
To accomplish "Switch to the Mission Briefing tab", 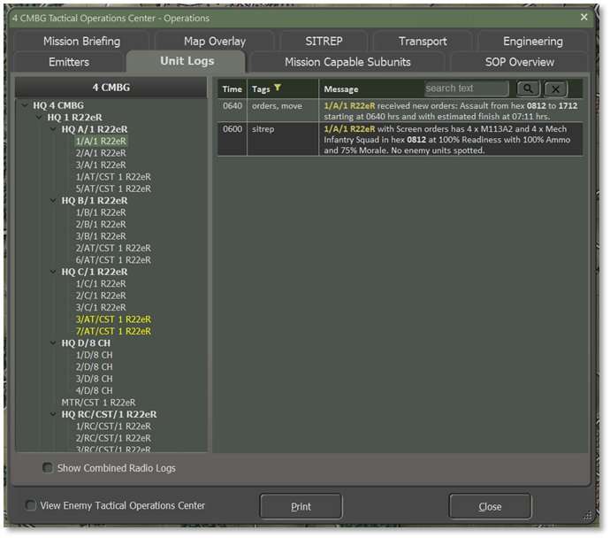I will pyautogui.click(x=81, y=42).
